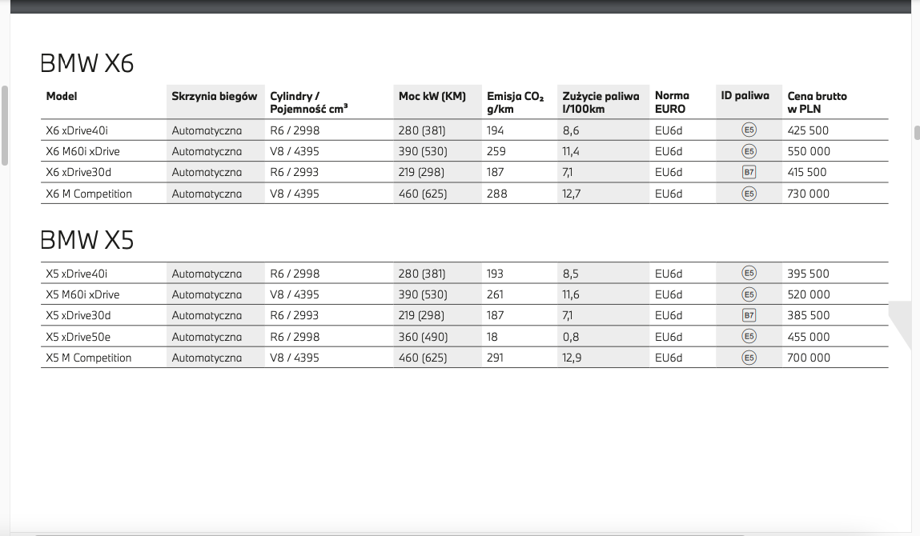
Task: Click the price "425 500"
Action: coord(808,130)
